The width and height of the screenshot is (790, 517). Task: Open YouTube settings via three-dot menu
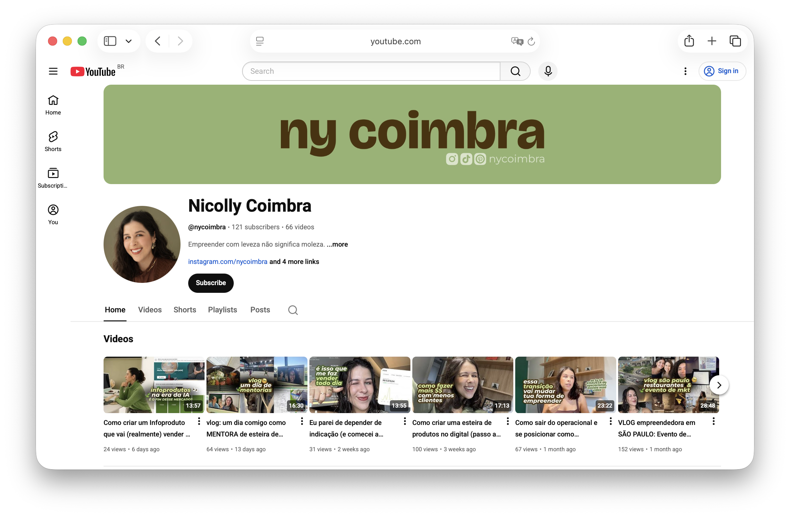(x=685, y=71)
